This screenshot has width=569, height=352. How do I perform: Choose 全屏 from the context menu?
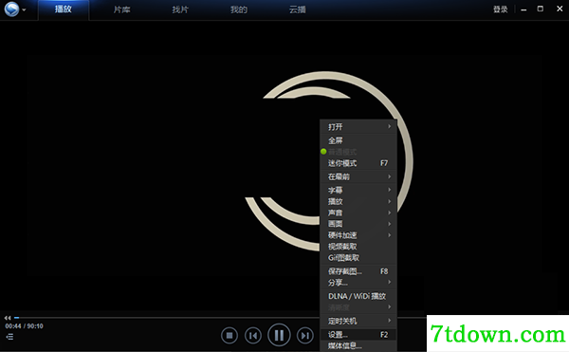358,140
